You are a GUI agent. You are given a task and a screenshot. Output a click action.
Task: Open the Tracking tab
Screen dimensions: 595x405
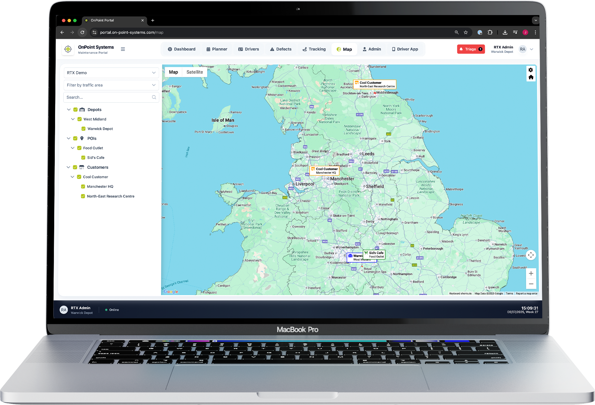tap(314, 49)
